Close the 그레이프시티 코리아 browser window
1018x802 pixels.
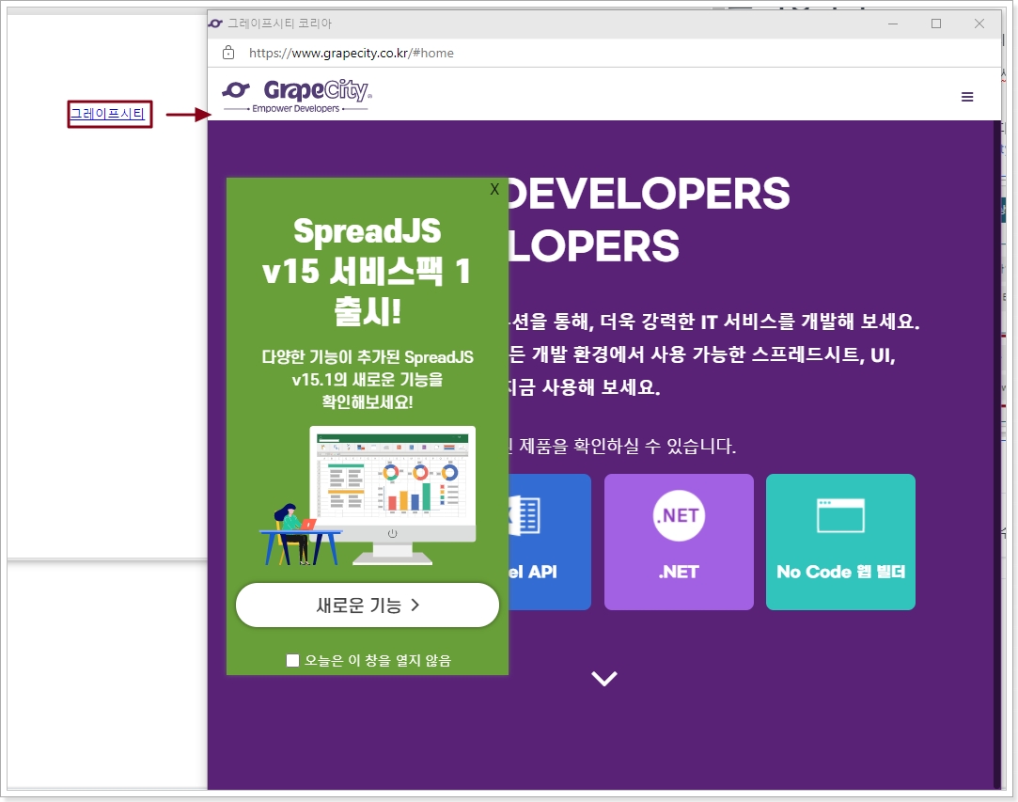(979, 24)
